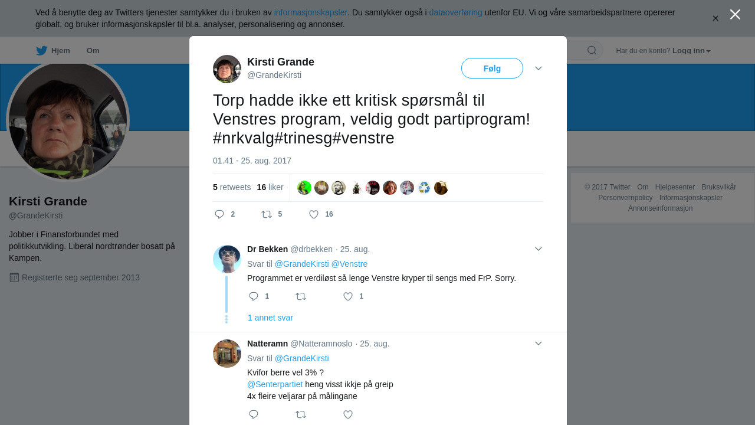Close the tweet overlay with large X
This screenshot has width=755, height=425.
coord(735,14)
